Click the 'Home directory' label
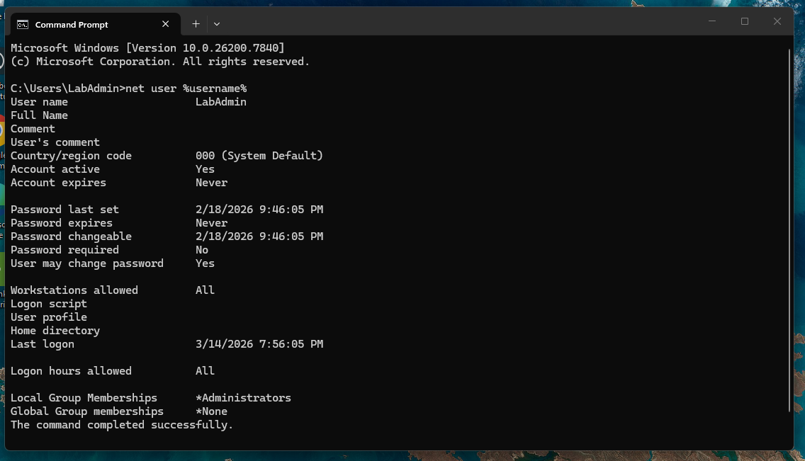This screenshot has width=805, height=461. point(55,331)
